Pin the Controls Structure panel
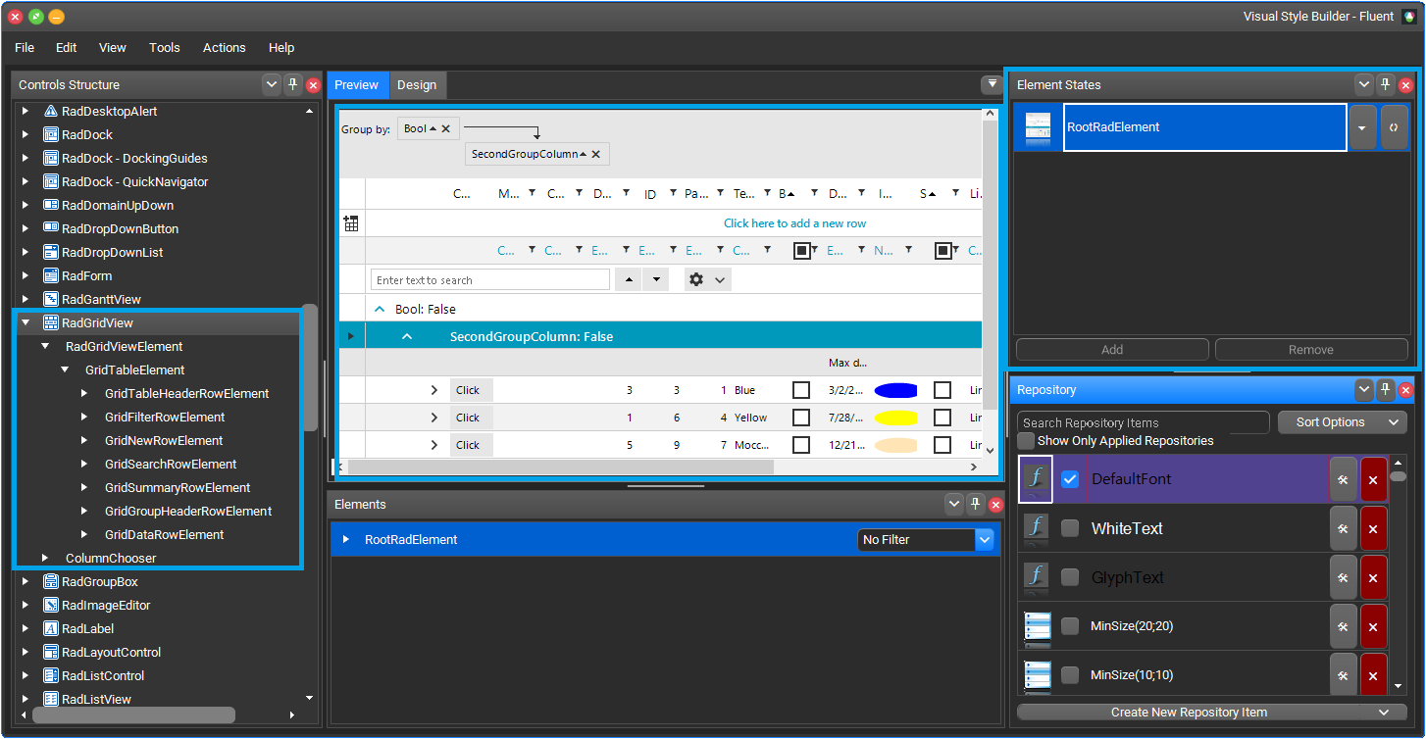 coord(292,85)
